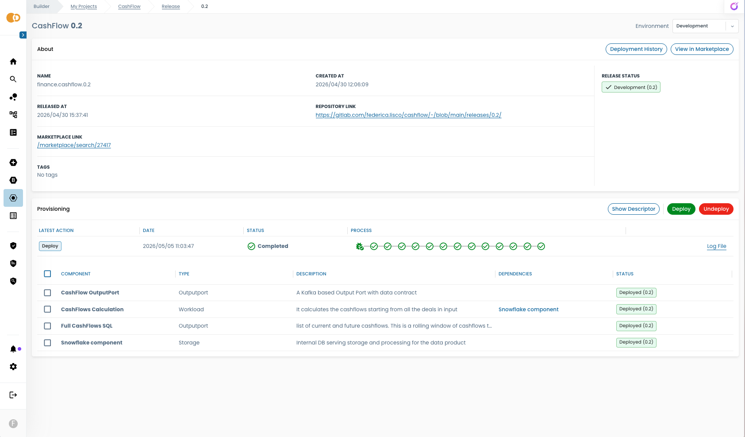Screen dimensions: 745x437
Task: Expand the sidebar with the blue arrow
Action: click(x=23, y=35)
